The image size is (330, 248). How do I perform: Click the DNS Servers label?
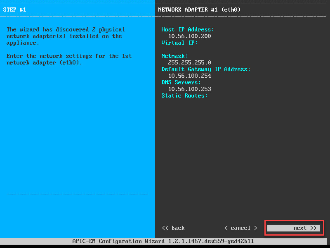coord(181,82)
